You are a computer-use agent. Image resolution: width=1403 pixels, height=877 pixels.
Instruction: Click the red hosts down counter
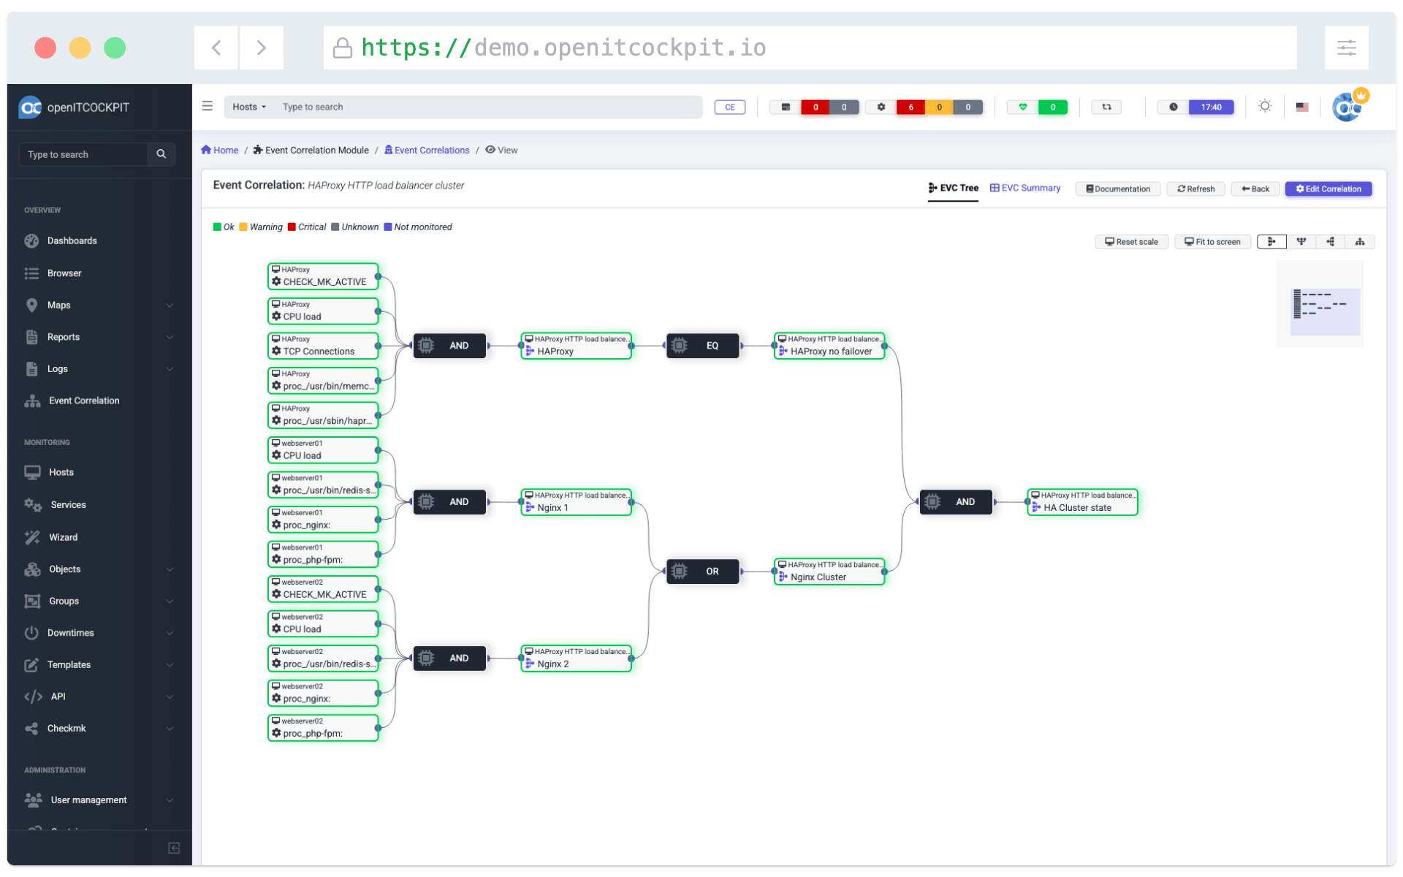815,107
